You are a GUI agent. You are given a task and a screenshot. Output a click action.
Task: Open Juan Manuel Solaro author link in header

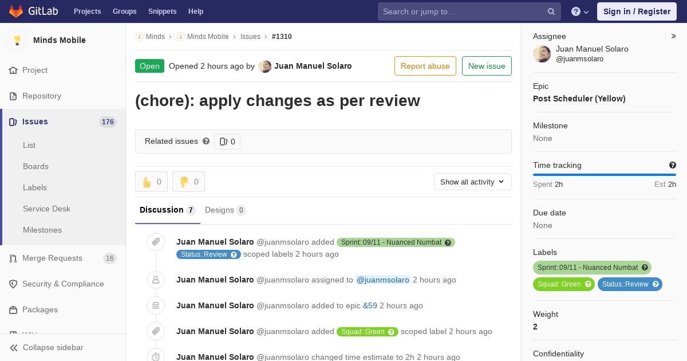pos(313,66)
